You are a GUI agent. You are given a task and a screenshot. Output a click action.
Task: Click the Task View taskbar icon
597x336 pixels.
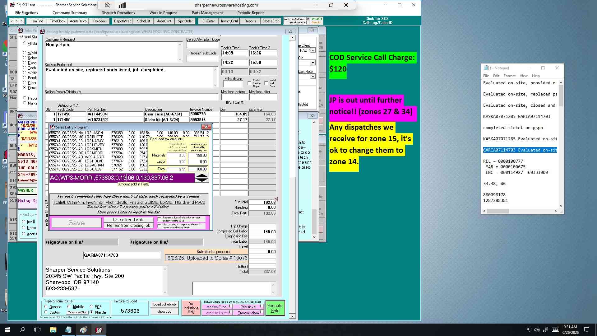click(x=37, y=330)
